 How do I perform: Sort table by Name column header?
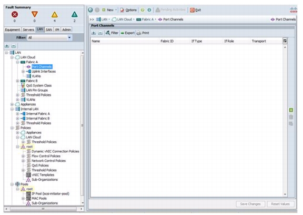pyautogui.click(x=125, y=41)
